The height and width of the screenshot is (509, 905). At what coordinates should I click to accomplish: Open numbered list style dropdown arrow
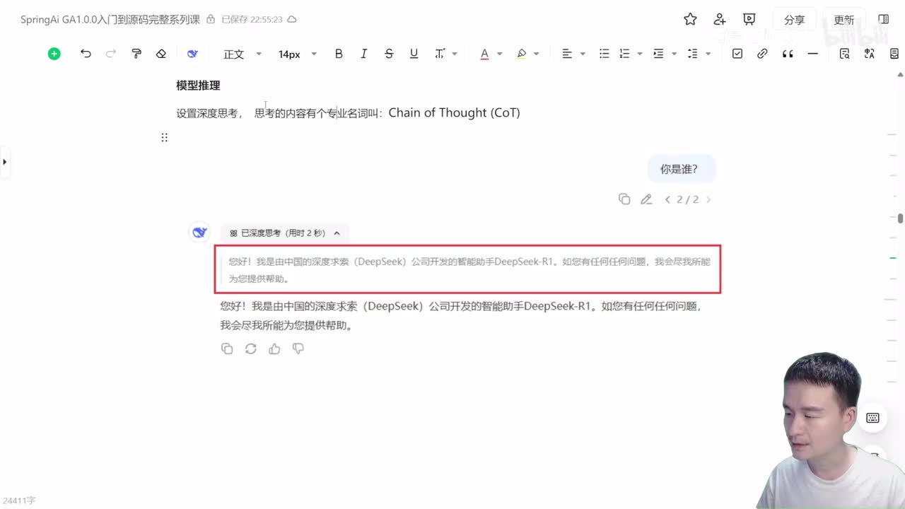click(x=640, y=54)
